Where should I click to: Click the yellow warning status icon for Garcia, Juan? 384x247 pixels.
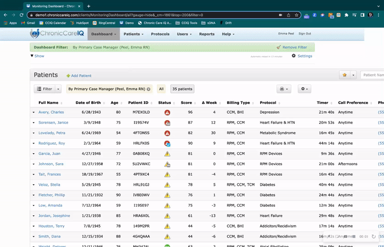[167, 154]
